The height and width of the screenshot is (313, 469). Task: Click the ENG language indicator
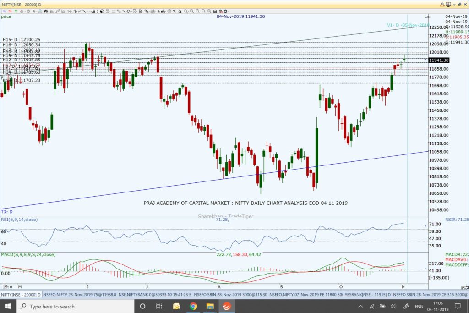[x=419, y=306]
